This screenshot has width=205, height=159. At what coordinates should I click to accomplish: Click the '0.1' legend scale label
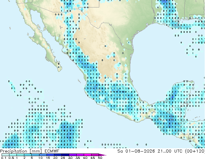[4, 158]
